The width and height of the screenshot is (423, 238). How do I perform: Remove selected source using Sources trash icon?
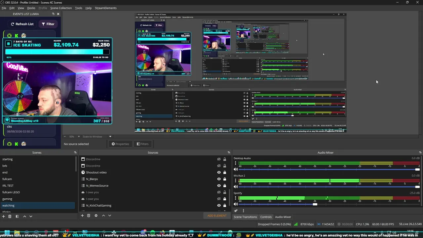(x=89, y=216)
